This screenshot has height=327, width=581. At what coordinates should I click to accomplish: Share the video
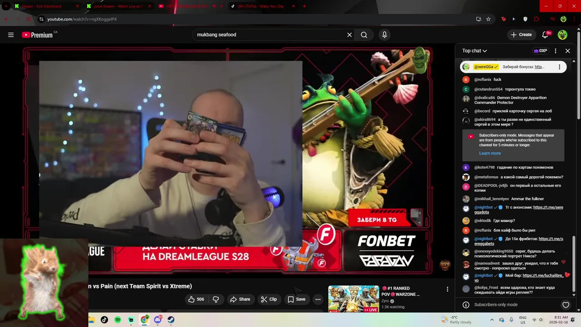(x=240, y=299)
